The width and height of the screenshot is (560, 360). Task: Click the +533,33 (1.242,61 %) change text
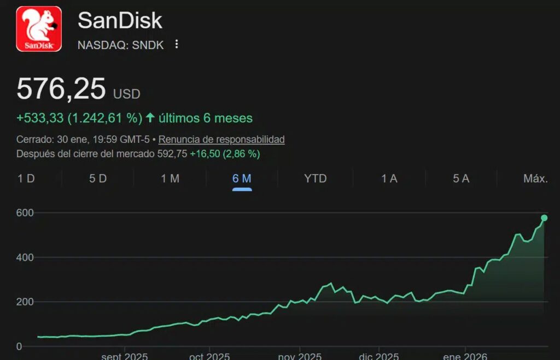[x=79, y=118]
